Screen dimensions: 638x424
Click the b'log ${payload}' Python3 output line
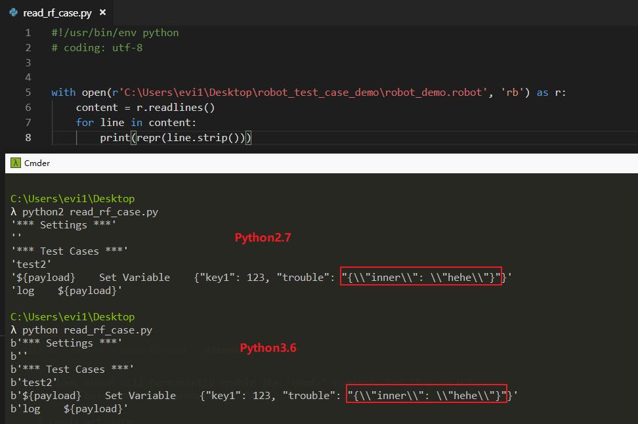coord(69,408)
